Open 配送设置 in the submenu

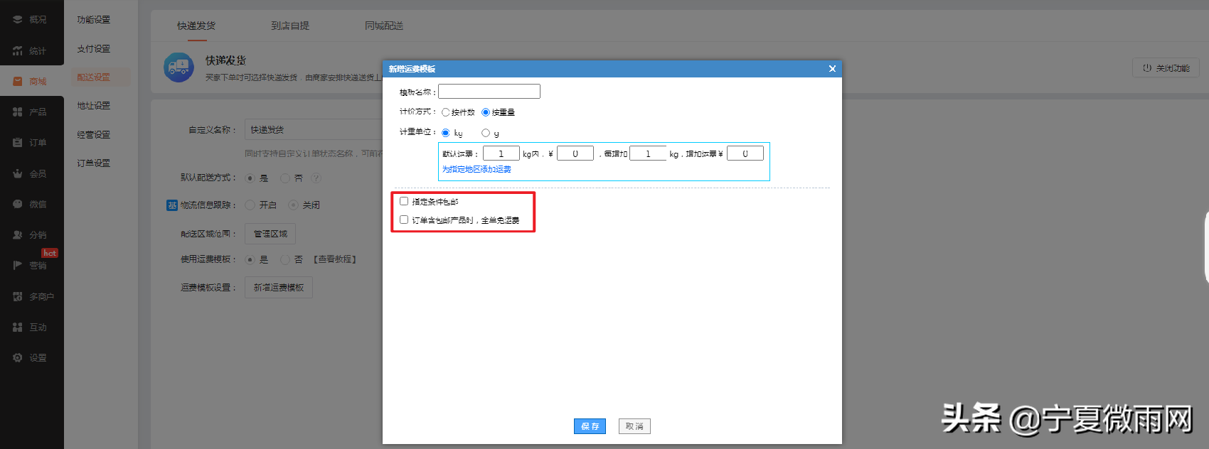pos(94,77)
